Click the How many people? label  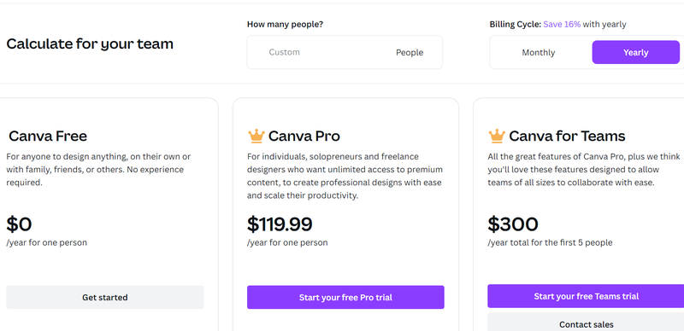point(285,25)
